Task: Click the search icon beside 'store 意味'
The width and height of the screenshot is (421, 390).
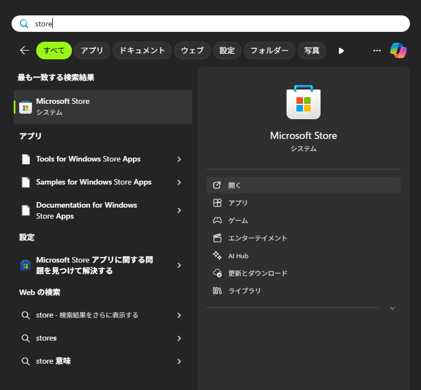Action: tap(25, 361)
